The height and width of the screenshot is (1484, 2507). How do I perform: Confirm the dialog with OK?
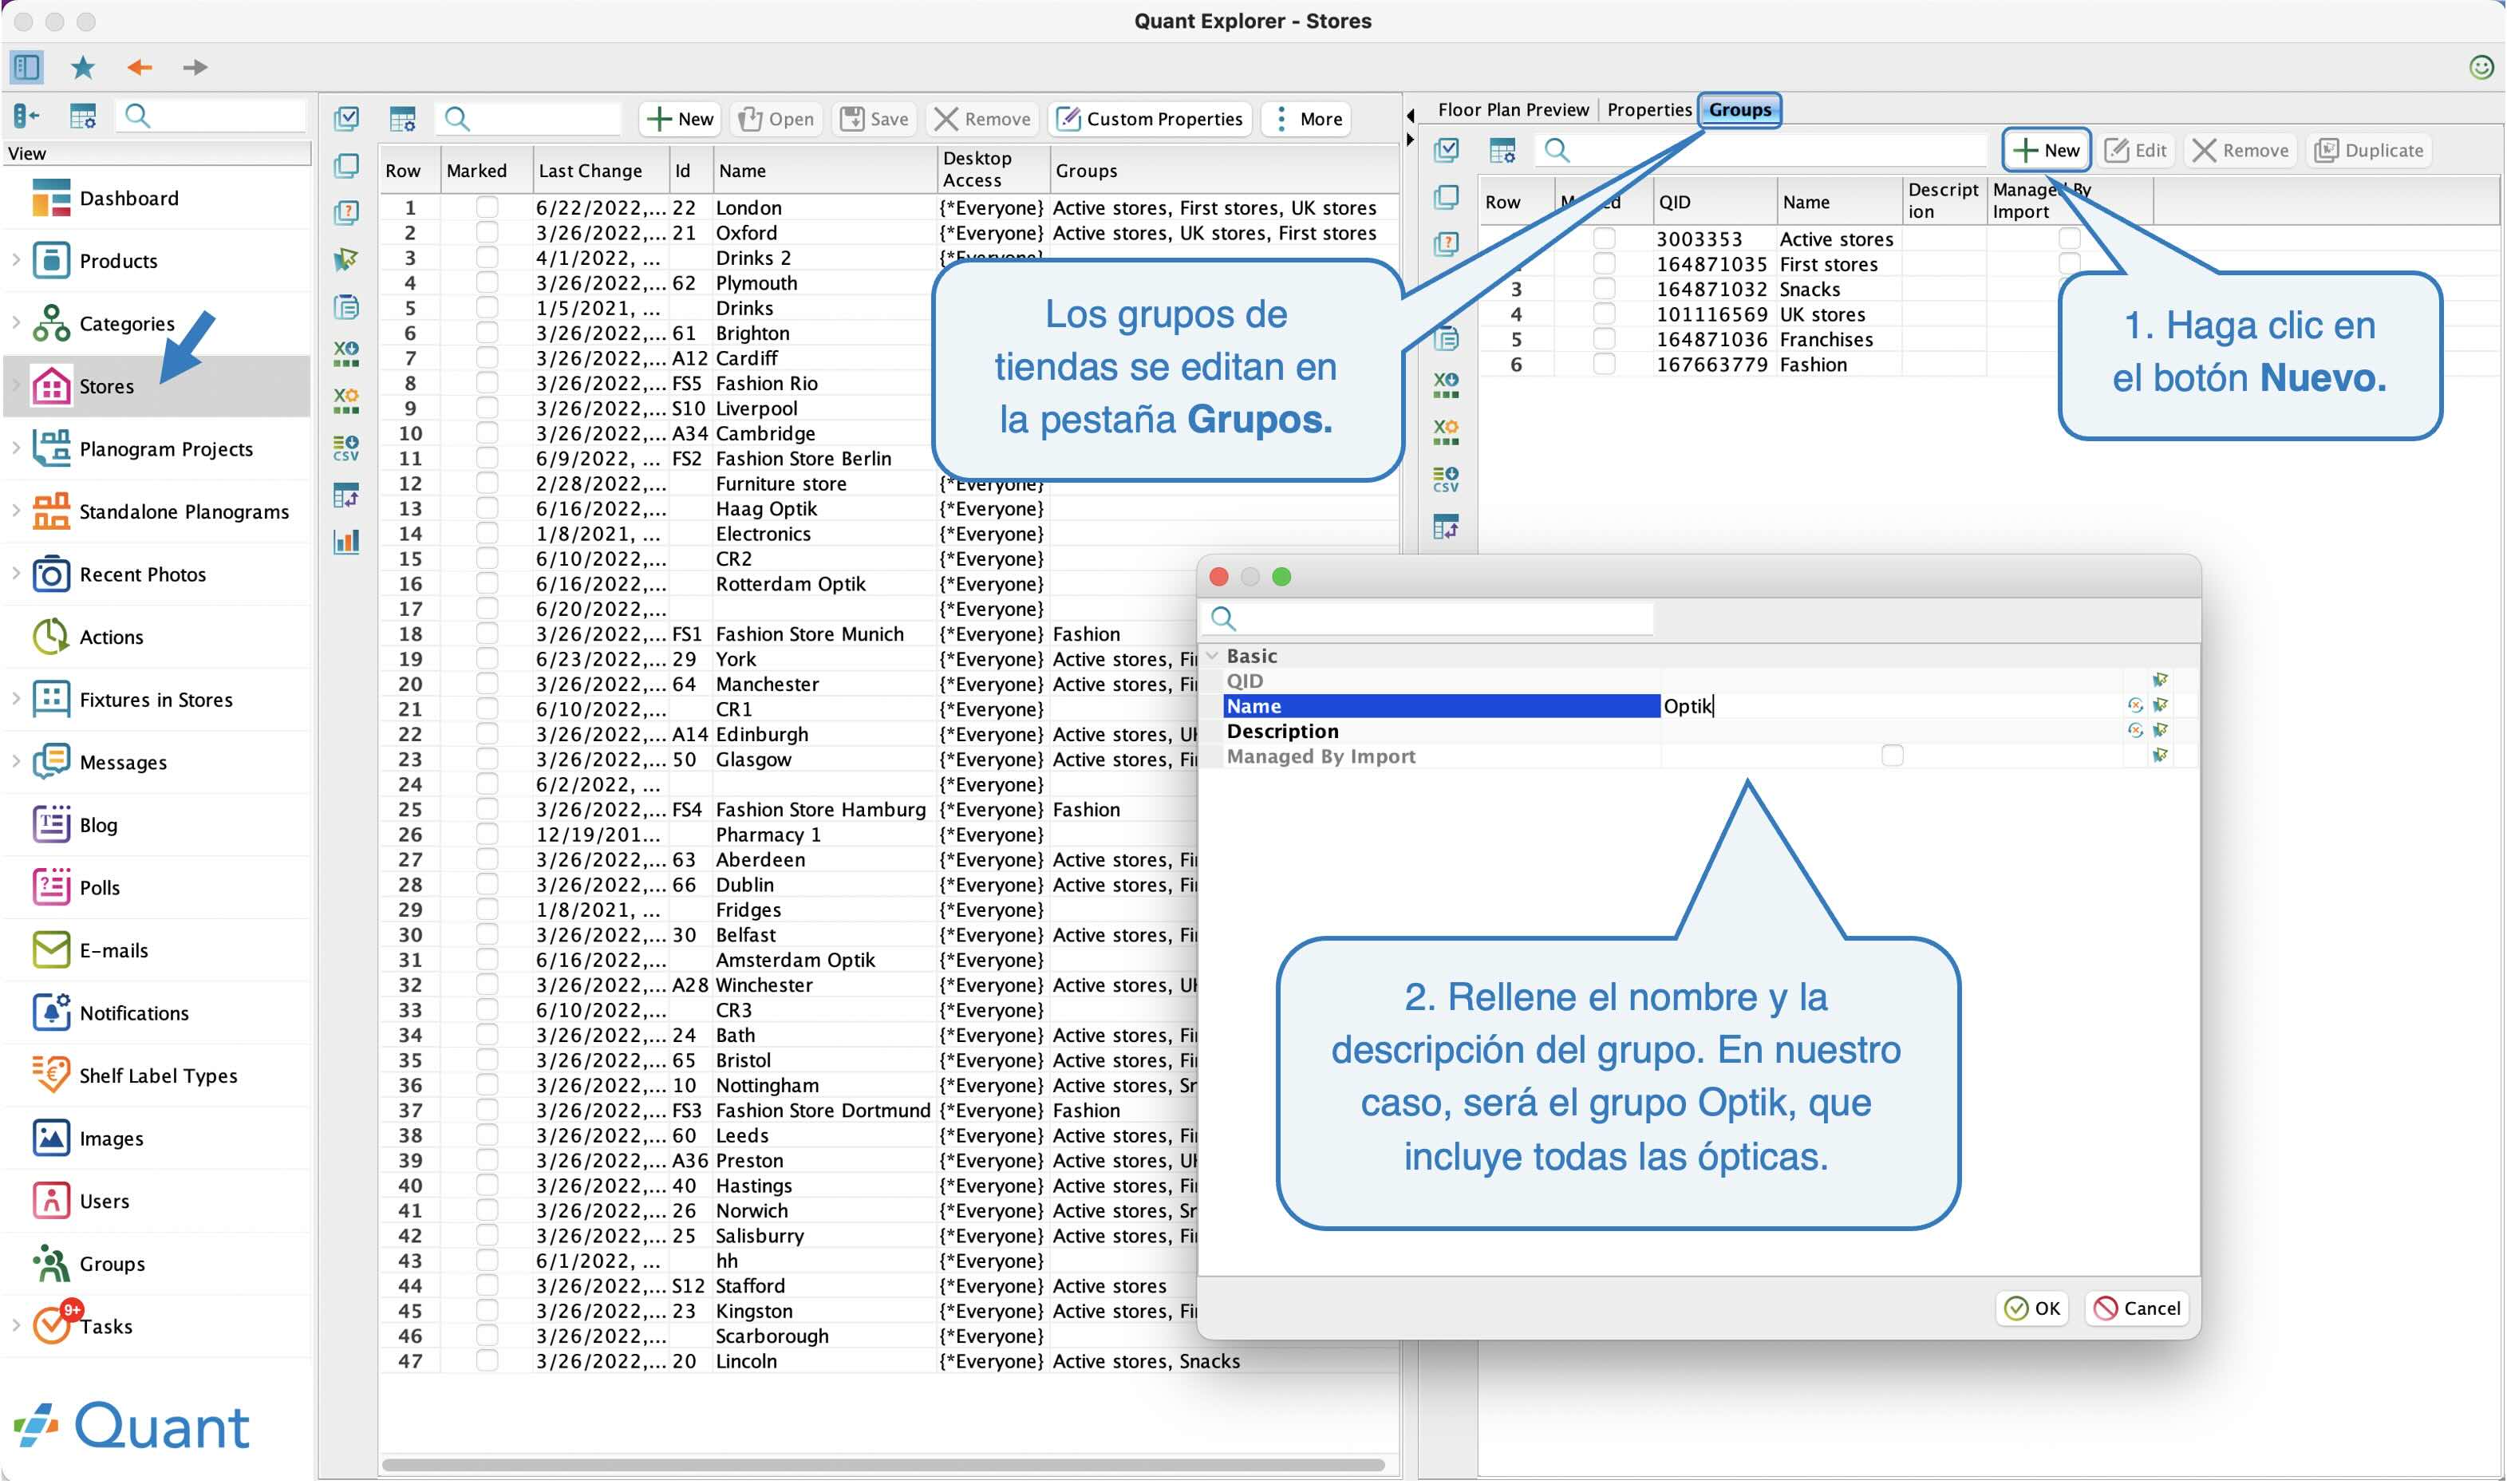pos(2033,1308)
